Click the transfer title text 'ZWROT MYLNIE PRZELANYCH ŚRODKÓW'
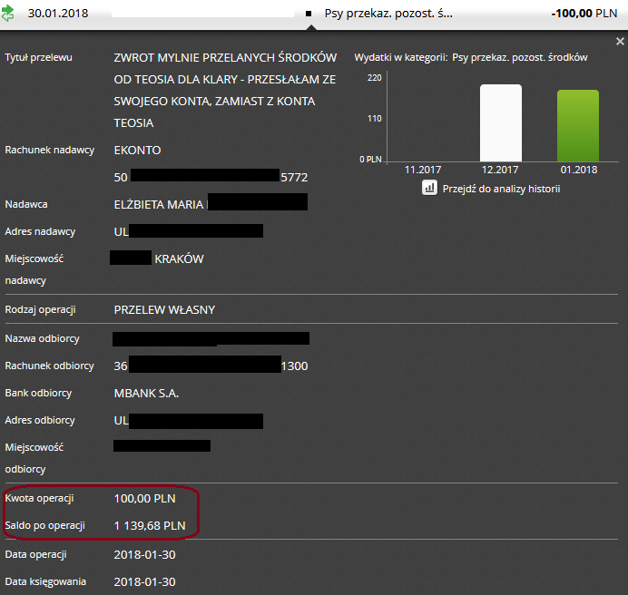This screenshot has width=628, height=595. coord(225,57)
